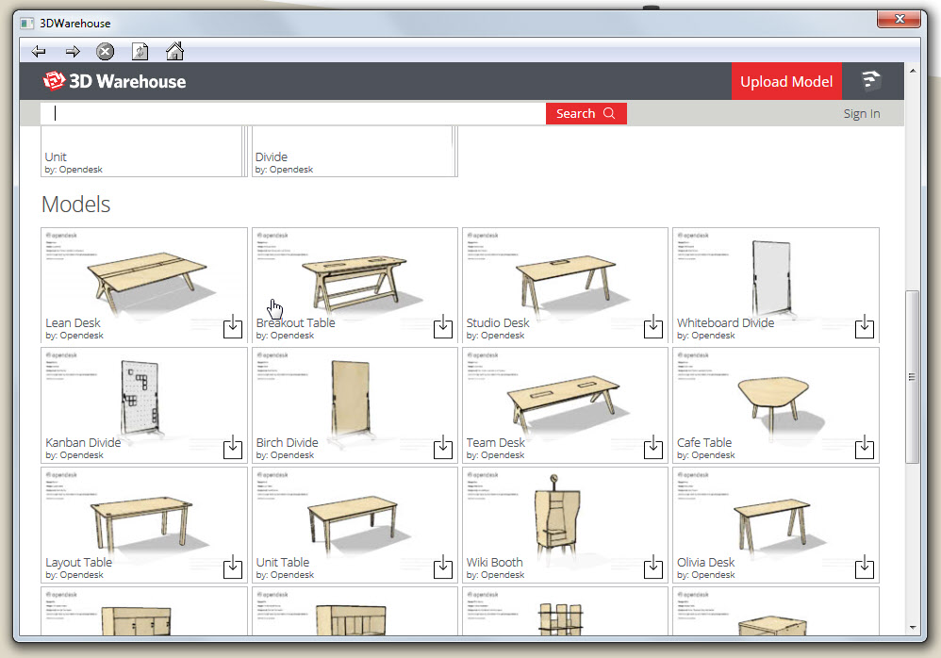Click the Sign In link
The width and height of the screenshot is (941, 658).
pyautogui.click(x=861, y=114)
